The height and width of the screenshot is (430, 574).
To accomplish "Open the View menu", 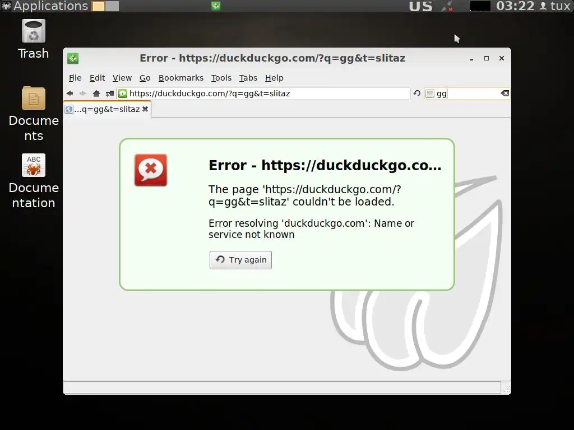I will point(122,78).
